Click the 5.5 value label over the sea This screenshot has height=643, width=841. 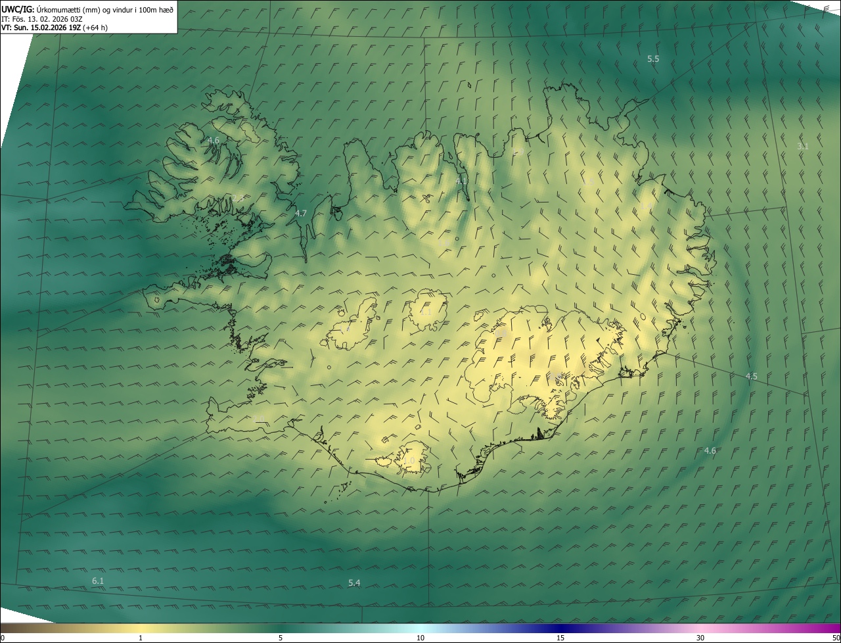pos(653,59)
